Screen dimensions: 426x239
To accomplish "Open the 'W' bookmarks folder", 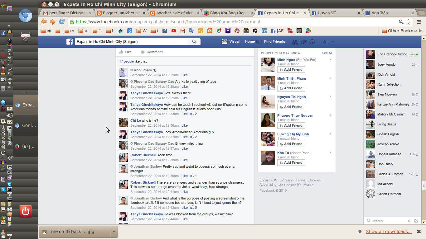I will [x=141, y=31].
